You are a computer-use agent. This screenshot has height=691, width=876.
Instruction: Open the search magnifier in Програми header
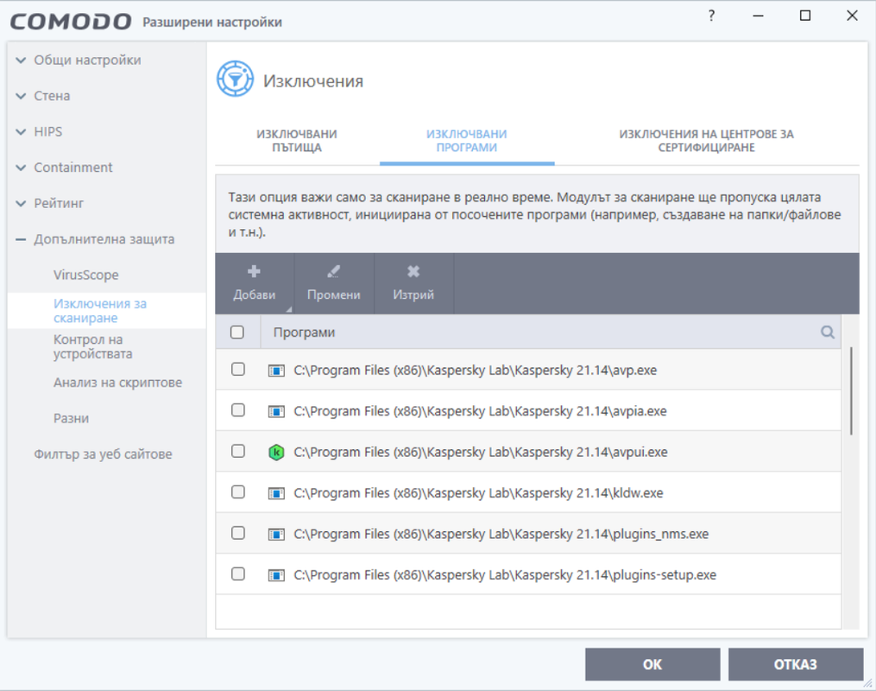[828, 332]
